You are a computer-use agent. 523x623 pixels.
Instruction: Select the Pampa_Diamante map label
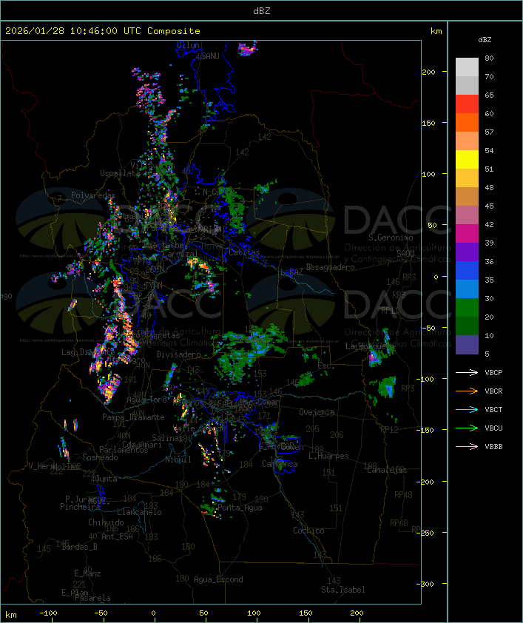(133, 417)
